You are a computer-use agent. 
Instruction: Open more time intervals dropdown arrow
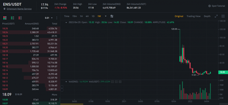point(106,16)
